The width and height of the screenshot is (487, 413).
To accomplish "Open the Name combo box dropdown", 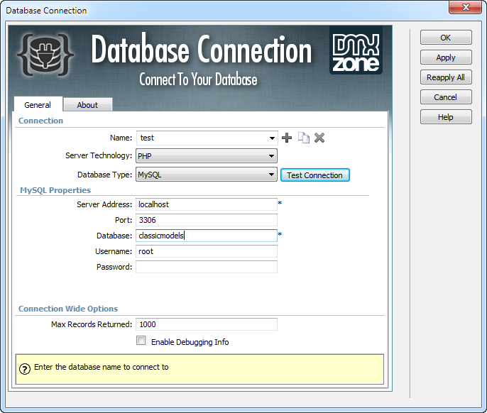I will [272, 138].
